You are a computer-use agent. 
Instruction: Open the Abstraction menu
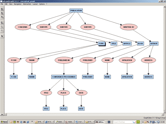pos(27,4)
